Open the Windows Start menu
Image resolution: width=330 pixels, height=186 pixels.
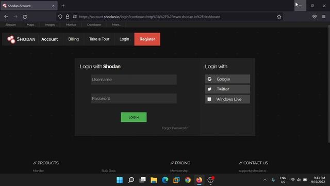[x=120, y=180]
